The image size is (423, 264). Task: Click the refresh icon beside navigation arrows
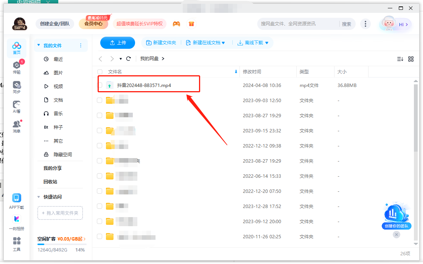[129, 59]
